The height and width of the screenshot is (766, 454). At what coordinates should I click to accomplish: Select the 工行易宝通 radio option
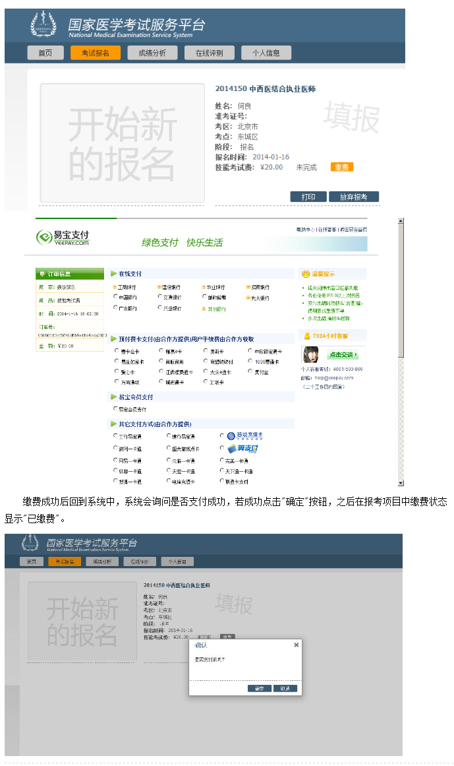pyautogui.click(x=115, y=435)
